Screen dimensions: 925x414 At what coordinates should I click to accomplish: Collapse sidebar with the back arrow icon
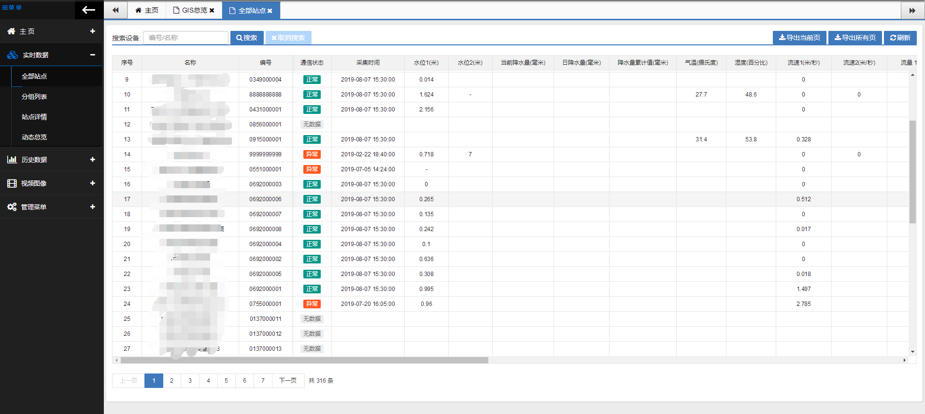click(x=89, y=10)
